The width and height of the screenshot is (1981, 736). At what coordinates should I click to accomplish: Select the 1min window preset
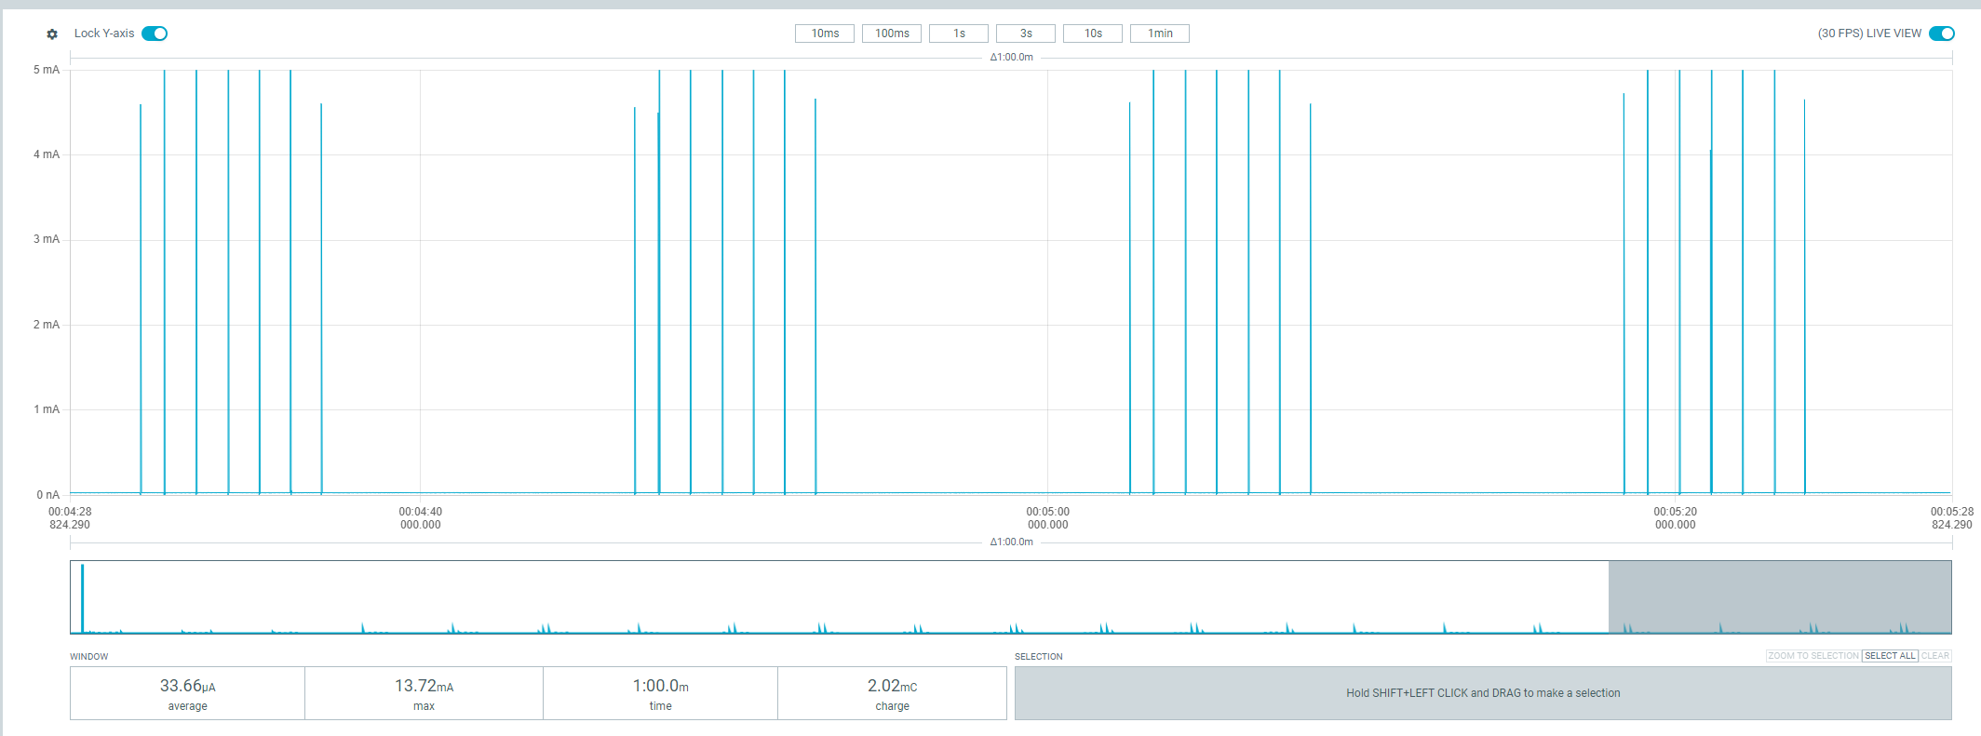pyautogui.click(x=1159, y=33)
